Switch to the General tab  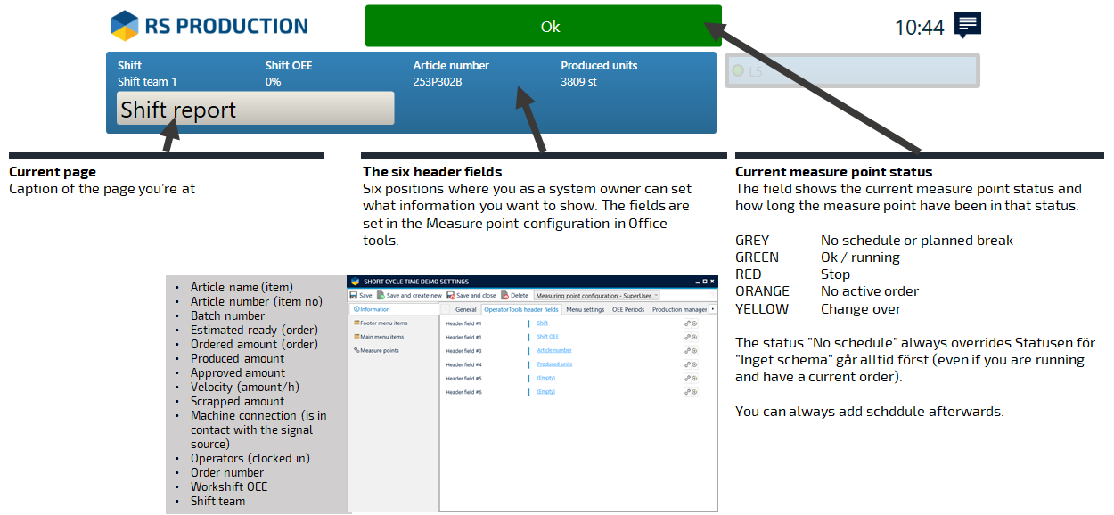466,310
